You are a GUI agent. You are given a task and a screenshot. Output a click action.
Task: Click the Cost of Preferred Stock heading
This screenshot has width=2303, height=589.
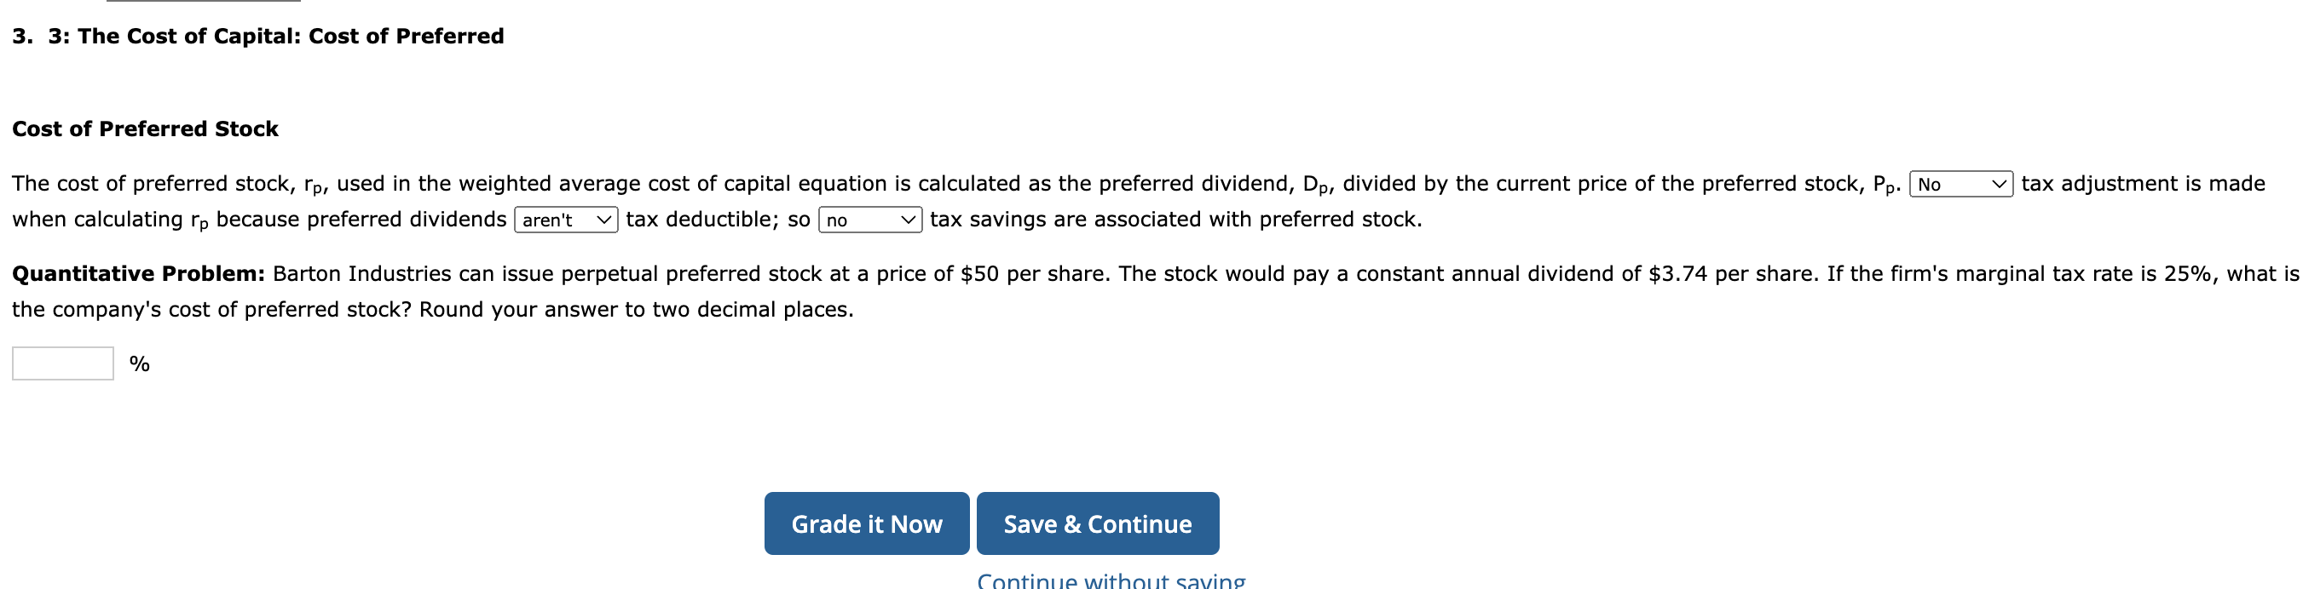(145, 129)
